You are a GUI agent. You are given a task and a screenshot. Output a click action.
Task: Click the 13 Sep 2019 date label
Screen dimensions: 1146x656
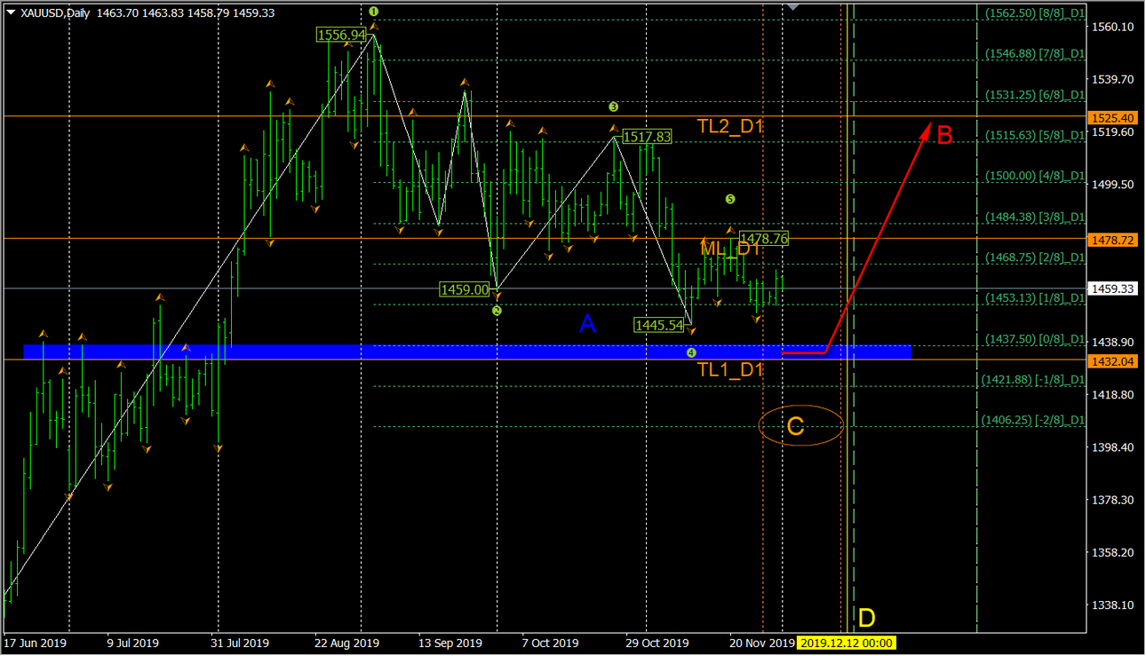450,644
